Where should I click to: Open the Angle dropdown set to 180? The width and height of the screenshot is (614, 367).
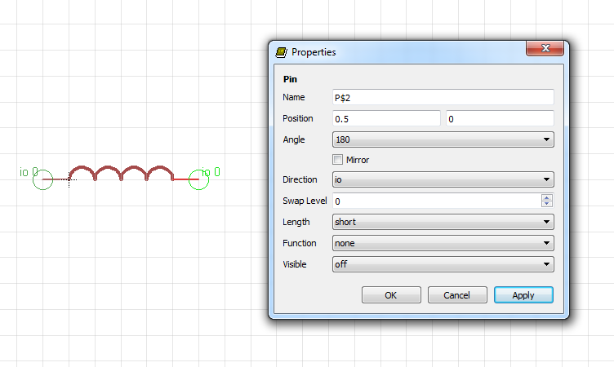click(443, 139)
